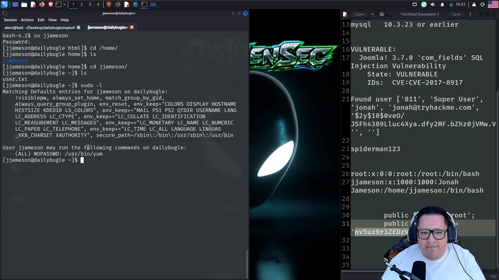Open the Actions menu in terminal

tap(27, 20)
